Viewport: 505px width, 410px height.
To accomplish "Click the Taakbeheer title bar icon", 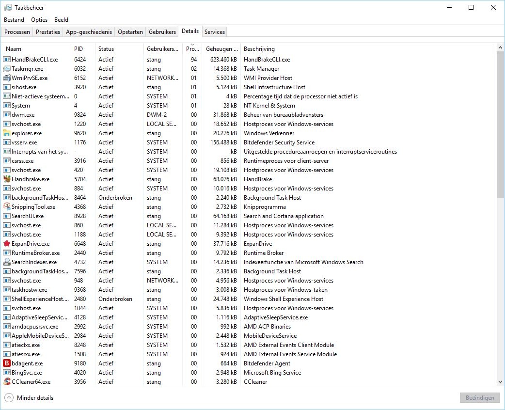I will click(8, 8).
